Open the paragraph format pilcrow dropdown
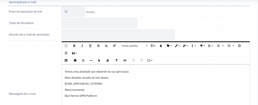 tap(202, 46)
